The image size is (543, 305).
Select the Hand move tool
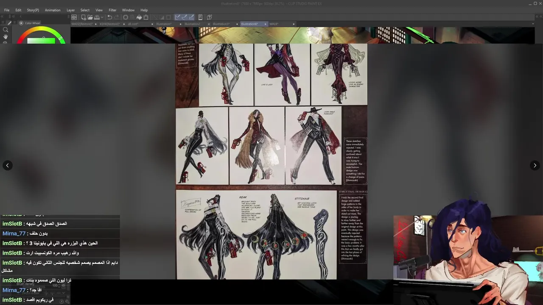click(x=6, y=36)
